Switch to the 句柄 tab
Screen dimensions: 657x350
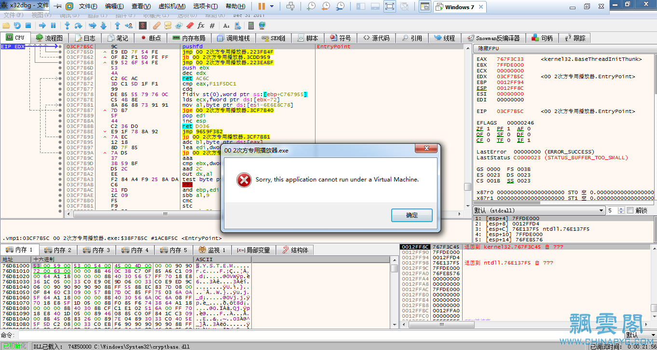[543, 38]
